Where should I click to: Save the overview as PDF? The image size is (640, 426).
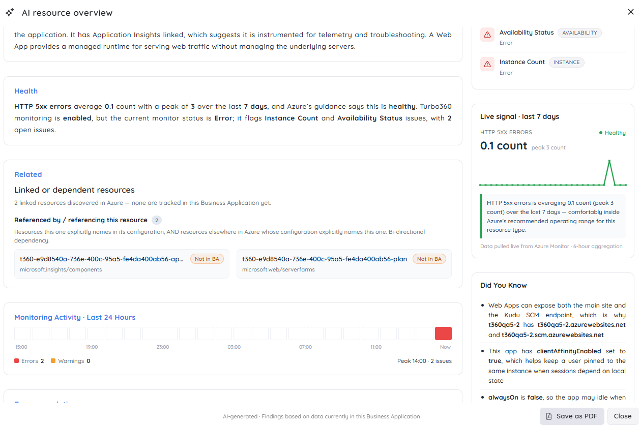coord(572,416)
